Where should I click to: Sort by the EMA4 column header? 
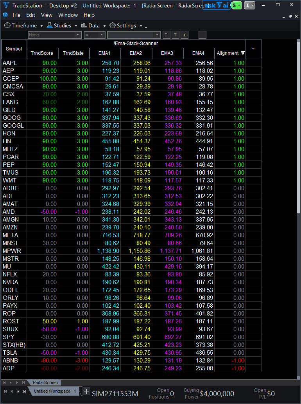click(x=199, y=53)
